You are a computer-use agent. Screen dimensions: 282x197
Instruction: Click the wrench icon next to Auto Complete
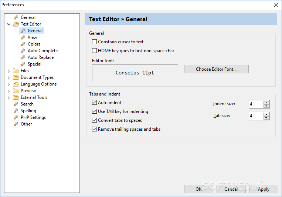pyautogui.click(x=23, y=51)
